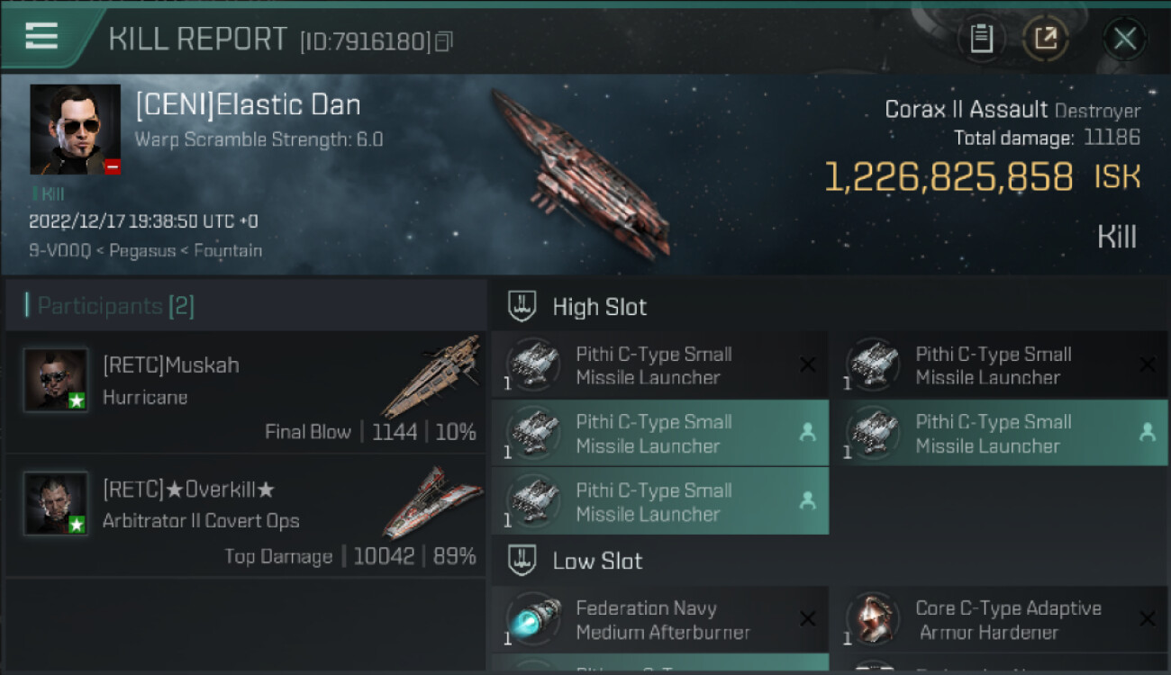Copy the kill report ID
Image resolution: width=1171 pixels, height=675 pixels.
[x=443, y=41]
